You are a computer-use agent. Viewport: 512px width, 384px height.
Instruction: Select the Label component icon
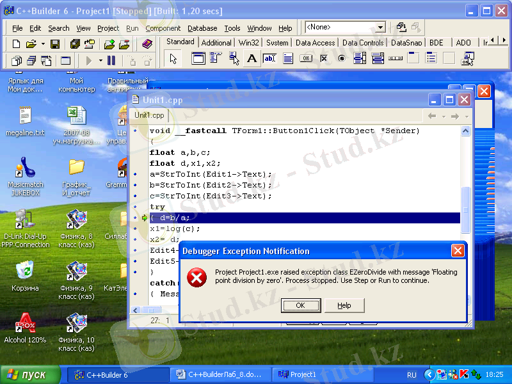coord(252,59)
